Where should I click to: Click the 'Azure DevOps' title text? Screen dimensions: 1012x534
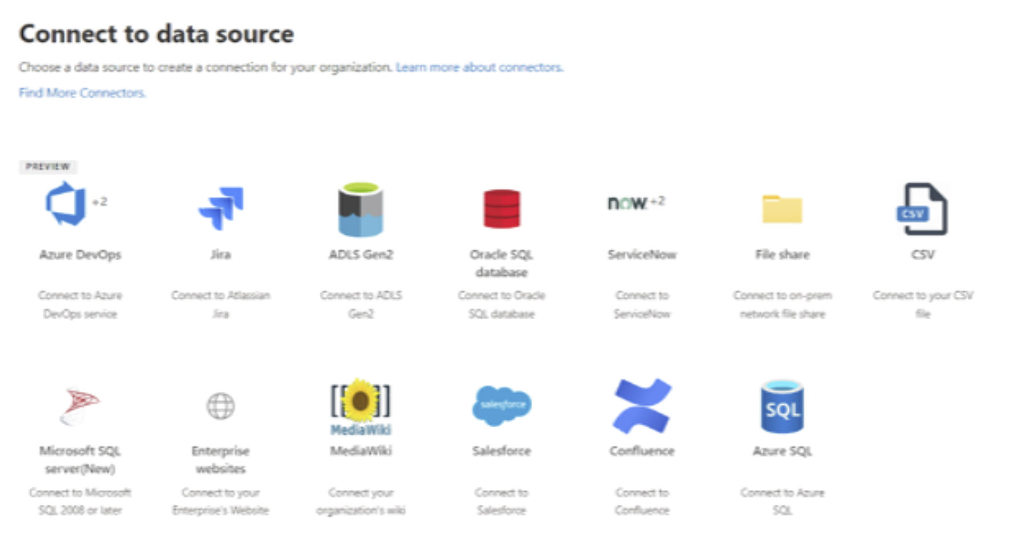80,255
